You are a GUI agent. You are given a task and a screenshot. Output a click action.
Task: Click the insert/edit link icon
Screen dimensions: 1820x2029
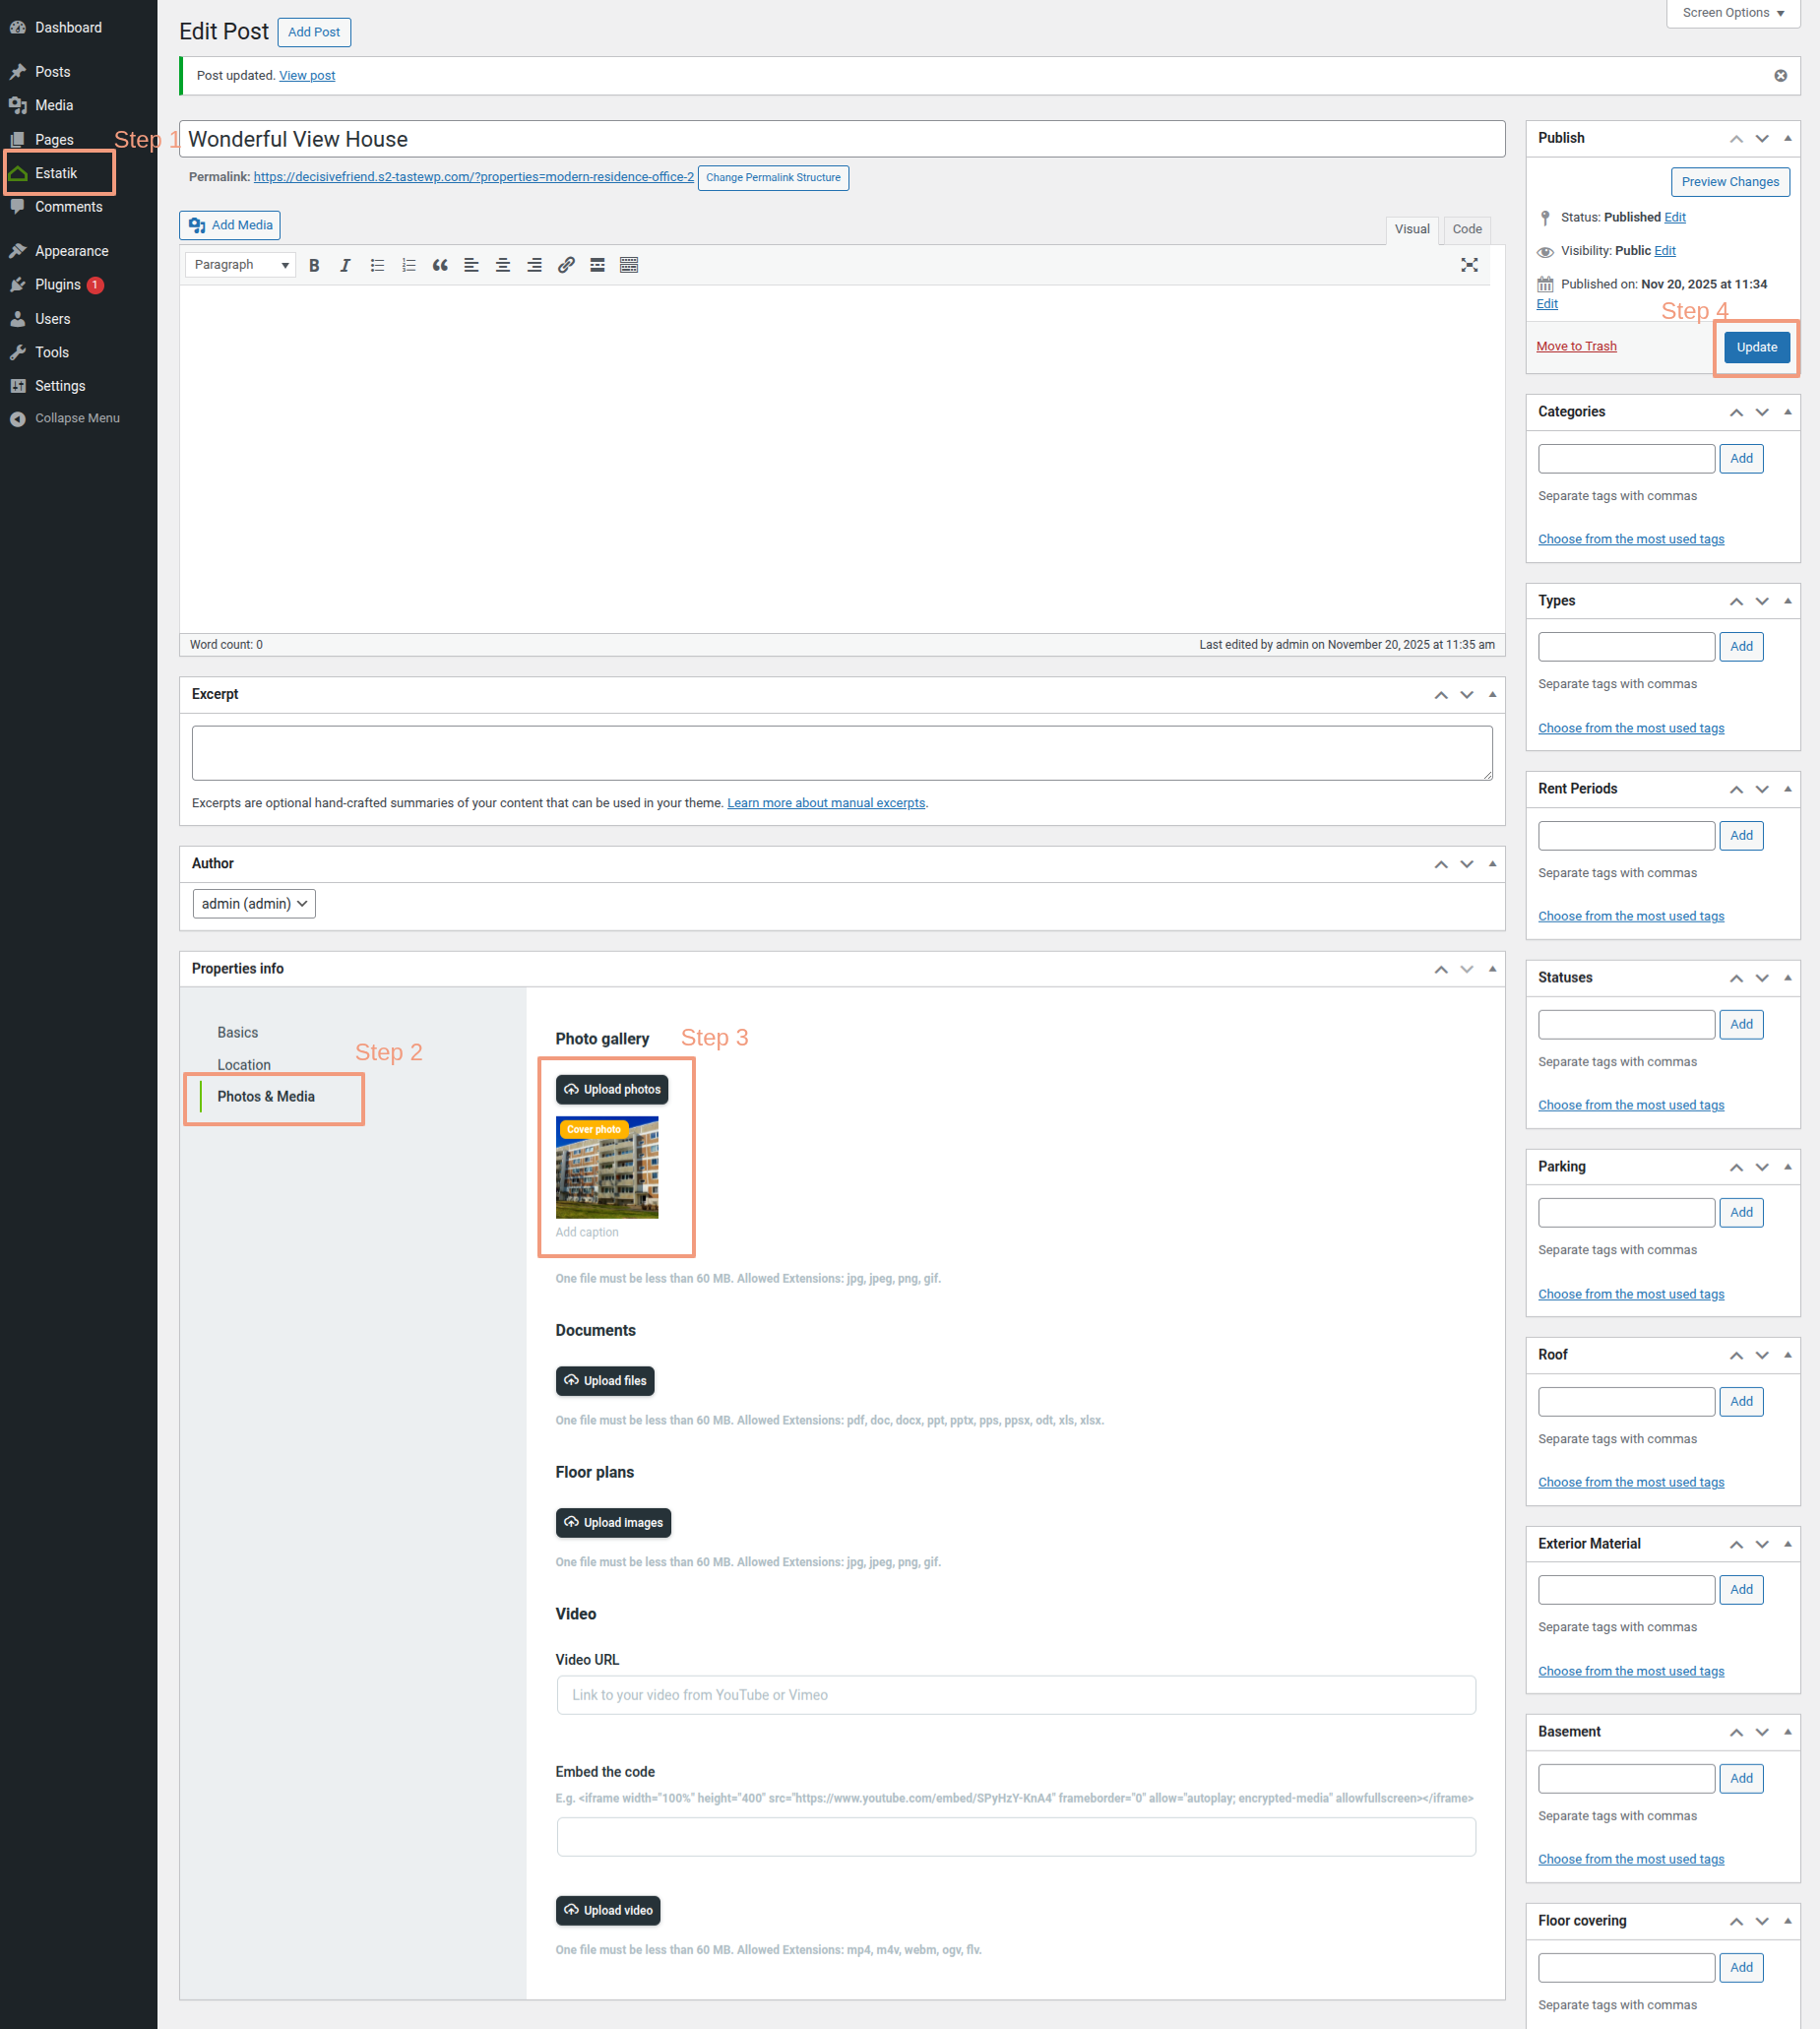tap(566, 265)
